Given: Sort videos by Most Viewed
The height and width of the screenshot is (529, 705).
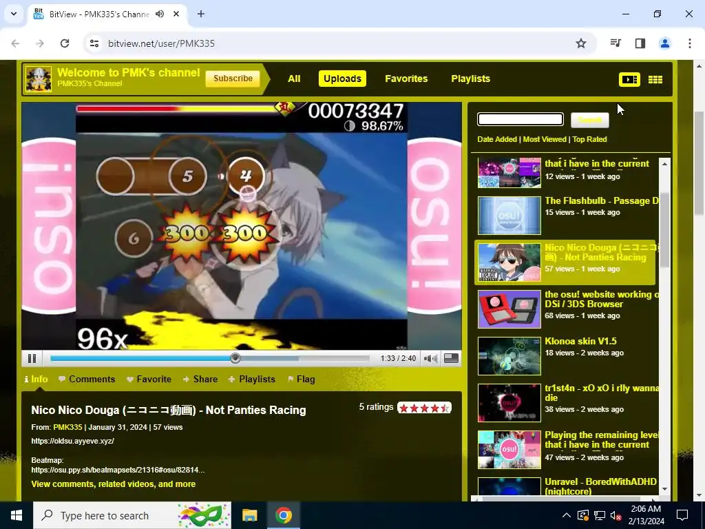Looking at the screenshot, I should [545, 139].
